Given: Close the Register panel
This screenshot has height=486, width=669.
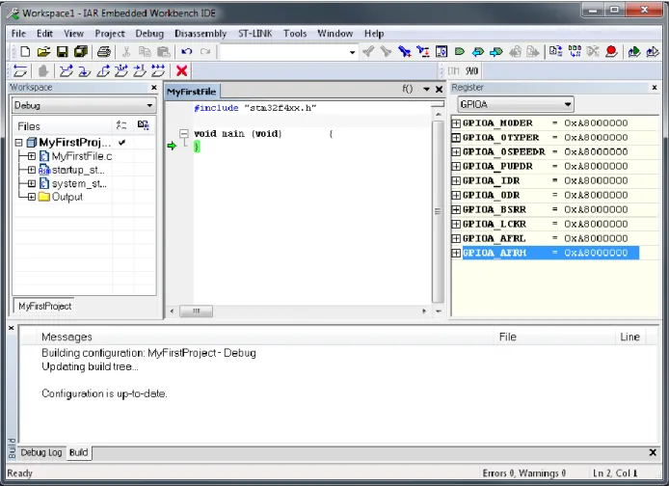Looking at the screenshot, I should tap(655, 88).
